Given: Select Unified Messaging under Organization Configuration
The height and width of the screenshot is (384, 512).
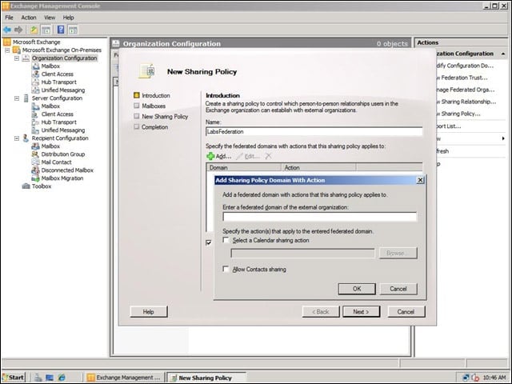Looking at the screenshot, I should click(x=63, y=90).
